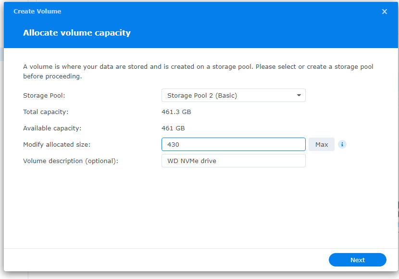Click the Modify allocated size label

57,144
